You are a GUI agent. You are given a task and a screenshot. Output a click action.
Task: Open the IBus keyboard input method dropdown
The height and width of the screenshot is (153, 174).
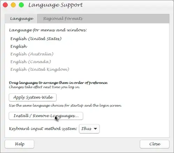pos(89,129)
